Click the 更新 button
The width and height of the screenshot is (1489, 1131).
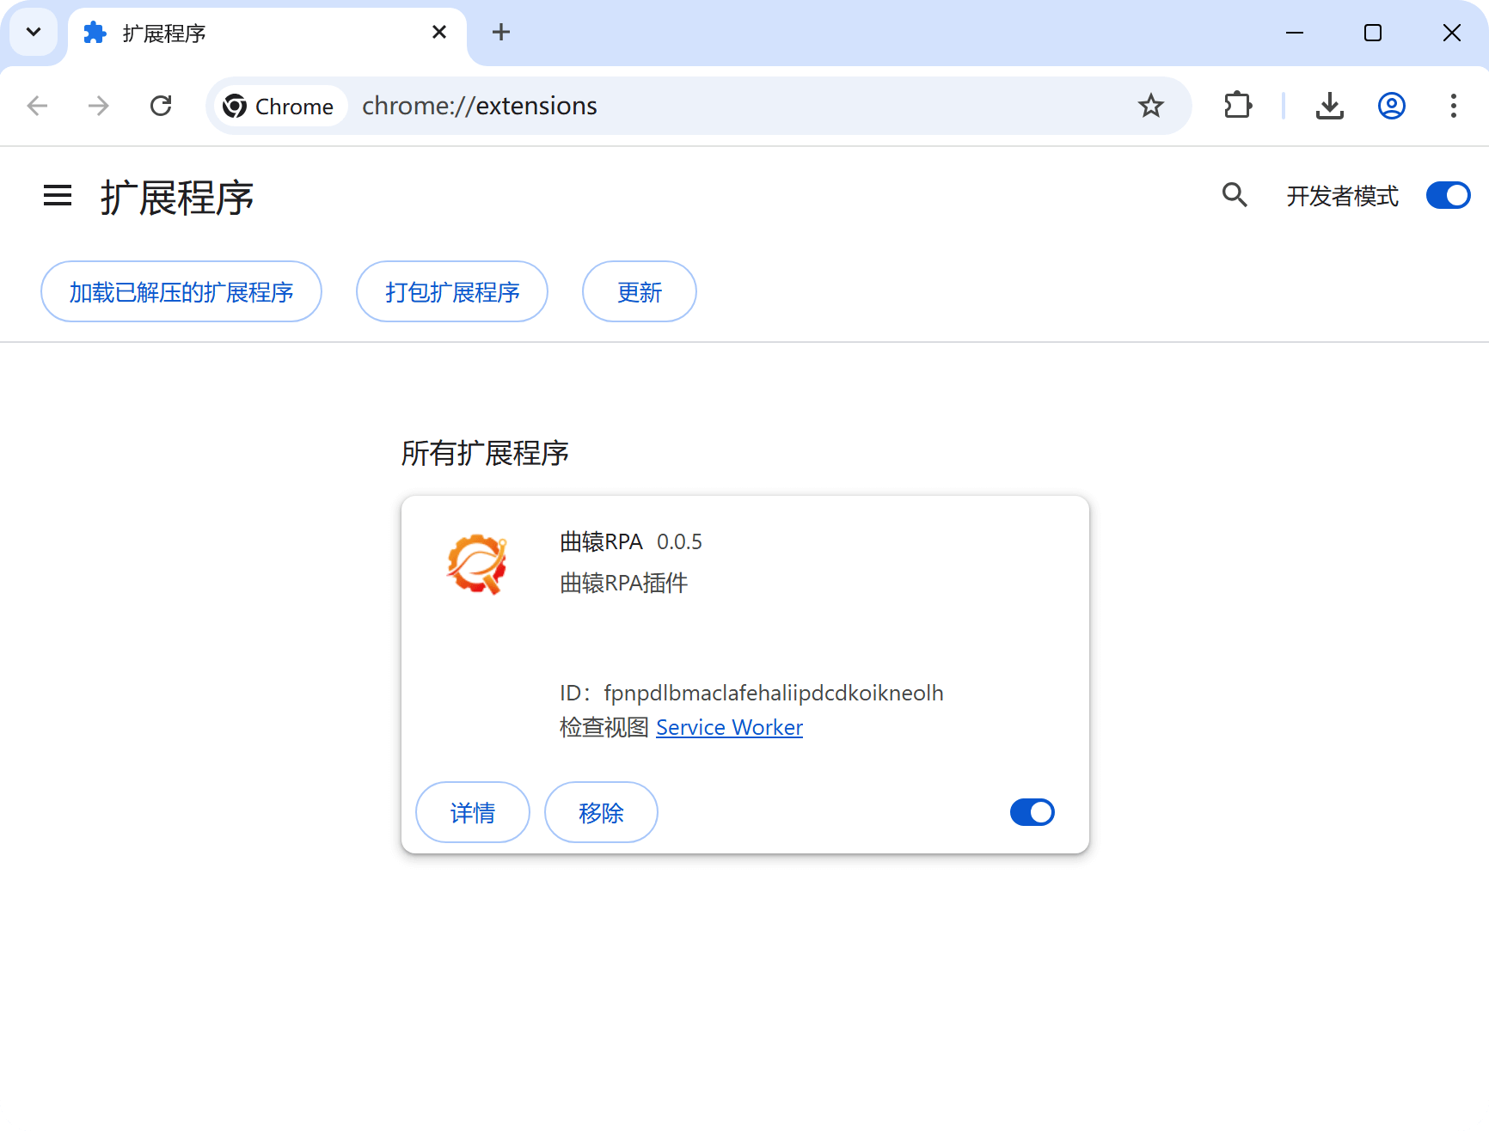[639, 291]
